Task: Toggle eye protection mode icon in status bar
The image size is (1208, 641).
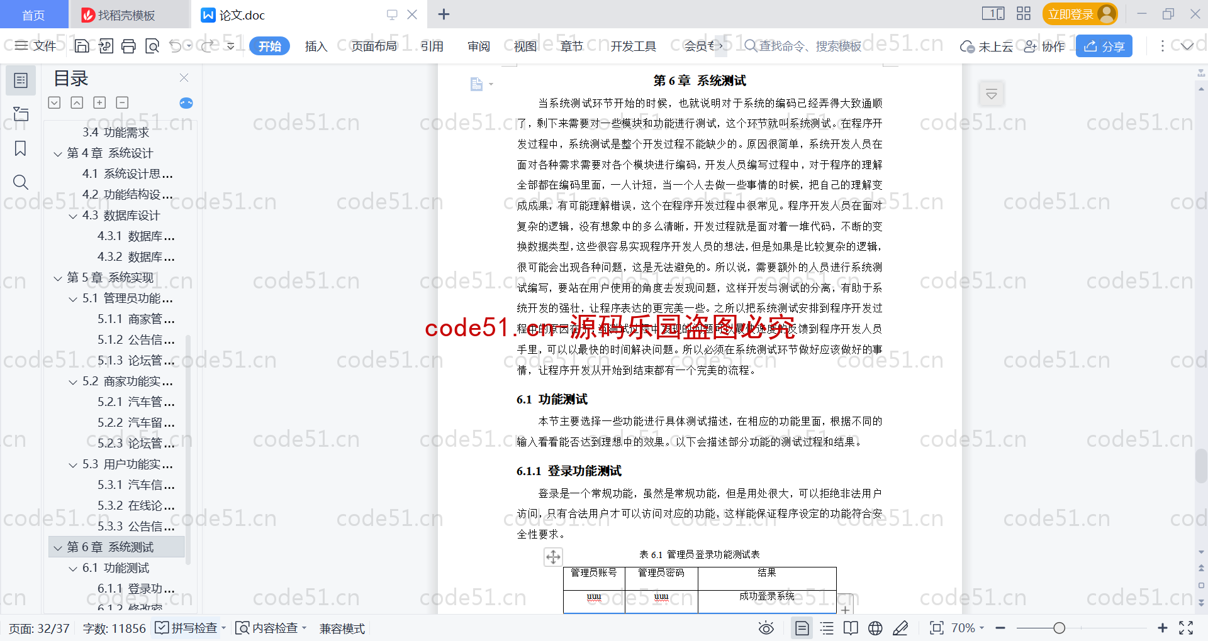Action: (766, 628)
